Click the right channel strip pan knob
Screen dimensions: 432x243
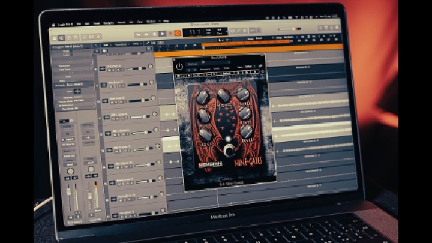91,169
